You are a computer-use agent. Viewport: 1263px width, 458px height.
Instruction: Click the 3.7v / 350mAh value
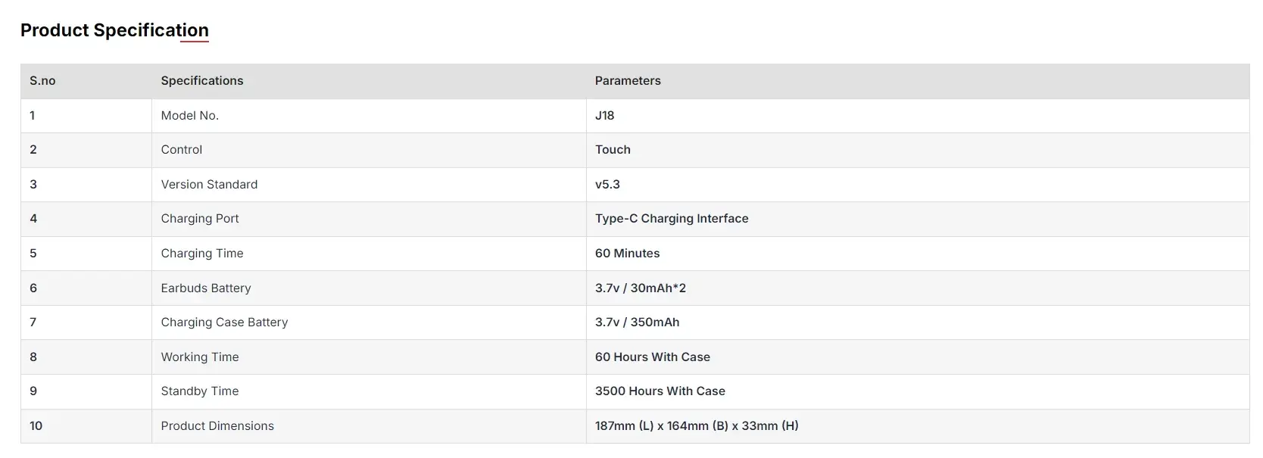coord(637,322)
